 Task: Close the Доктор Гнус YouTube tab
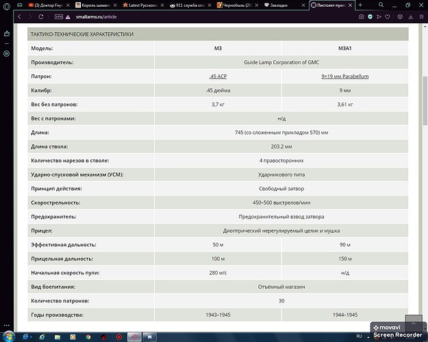[68, 5]
